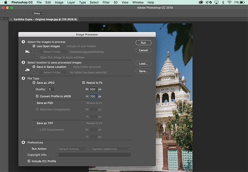Click the AirPlay display icon
Screen dimensions: 248x172
point(216,2)
